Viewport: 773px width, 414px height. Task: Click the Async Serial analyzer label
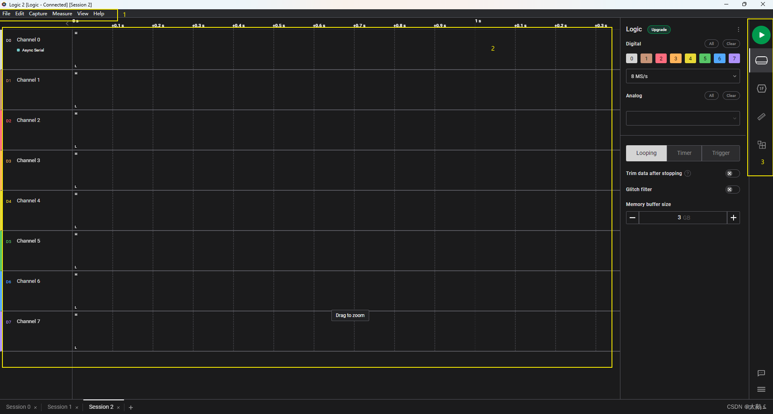pyautogui.click(x=33, y=50)
